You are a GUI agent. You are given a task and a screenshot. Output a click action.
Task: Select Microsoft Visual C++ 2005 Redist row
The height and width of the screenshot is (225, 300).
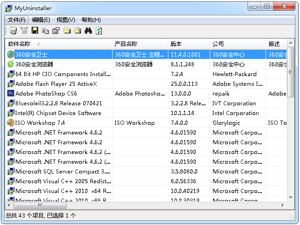[147, 181]
